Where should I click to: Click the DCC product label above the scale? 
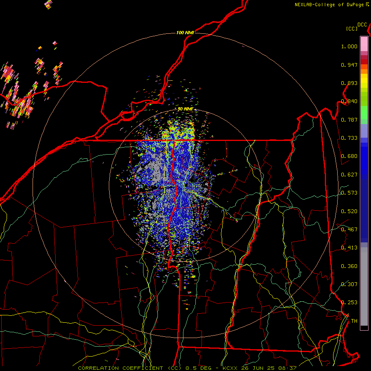pos(362,25)
